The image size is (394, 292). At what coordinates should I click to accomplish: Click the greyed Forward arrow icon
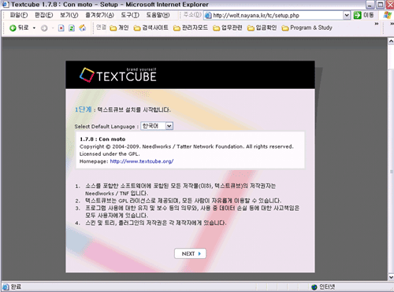coord(44,28)
